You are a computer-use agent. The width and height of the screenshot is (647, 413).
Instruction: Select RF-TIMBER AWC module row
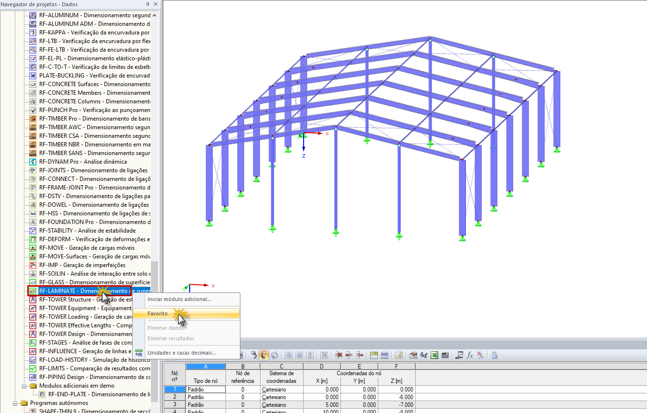95,127
